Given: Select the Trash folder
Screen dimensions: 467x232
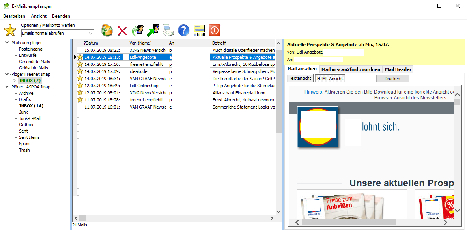Looking at the screenshot, I should (x=24, y=150).
